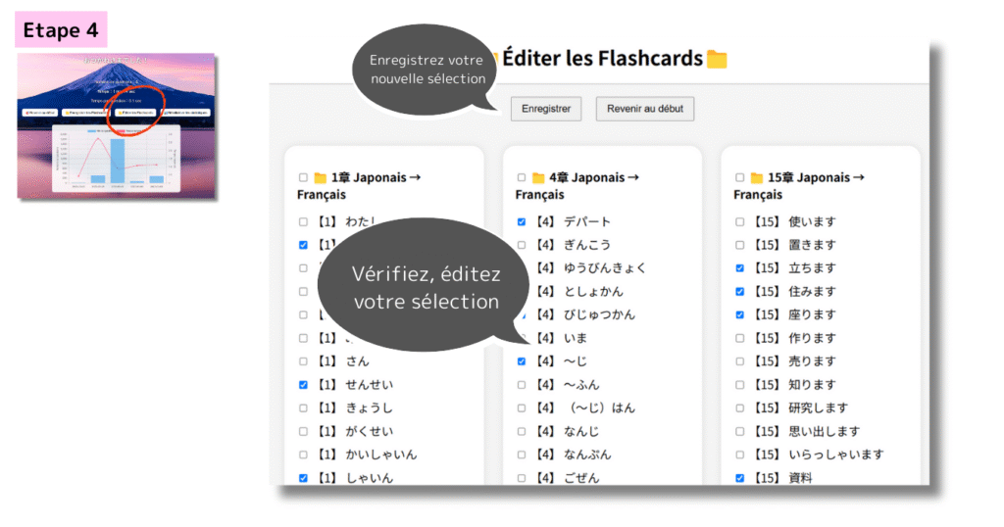The width and height of the screenshot is (1004, 527).
Task: Click the folder icon right of Éditer les Flashcards
Action: pos(717,59)
